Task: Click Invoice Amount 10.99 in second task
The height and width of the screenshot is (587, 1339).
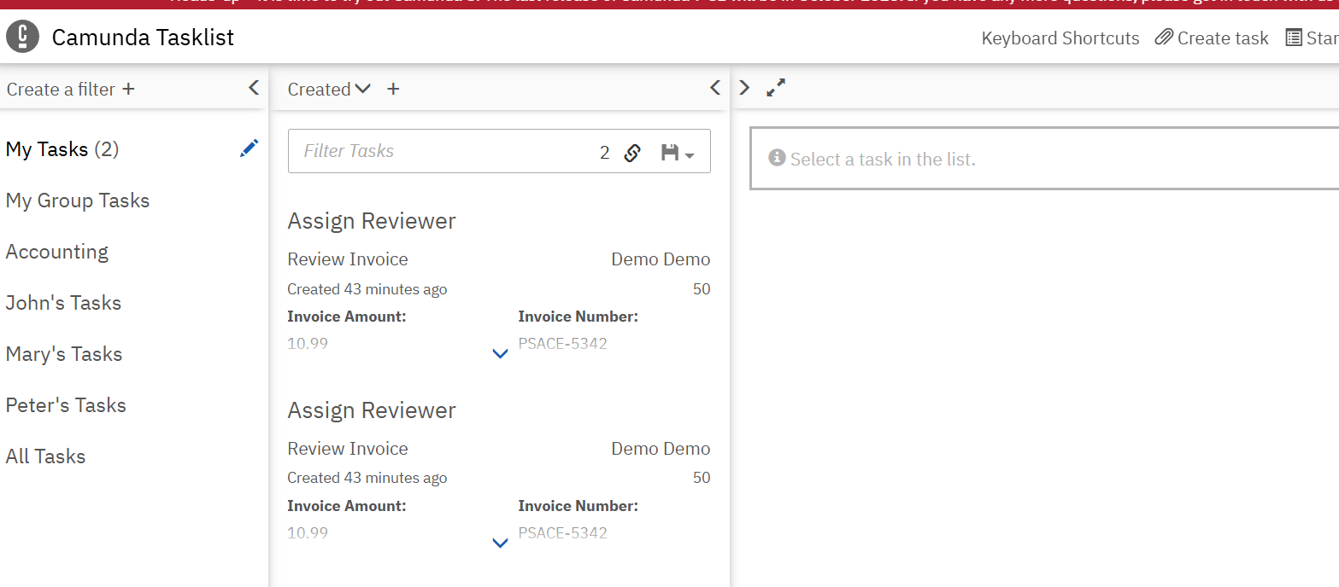Action: [x=308, y=533]
